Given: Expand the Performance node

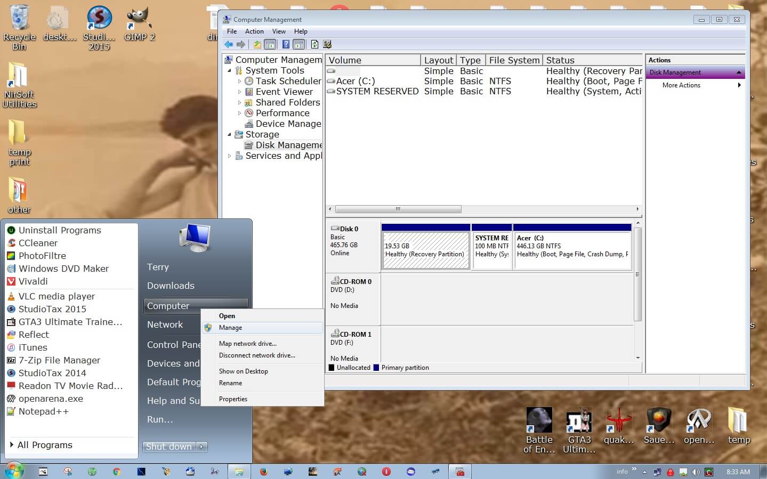Looking at the screenshot, I should [x=239, y=113].
